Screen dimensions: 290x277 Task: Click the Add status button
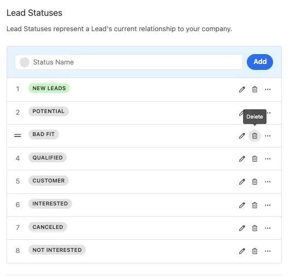tap(260, 62)
